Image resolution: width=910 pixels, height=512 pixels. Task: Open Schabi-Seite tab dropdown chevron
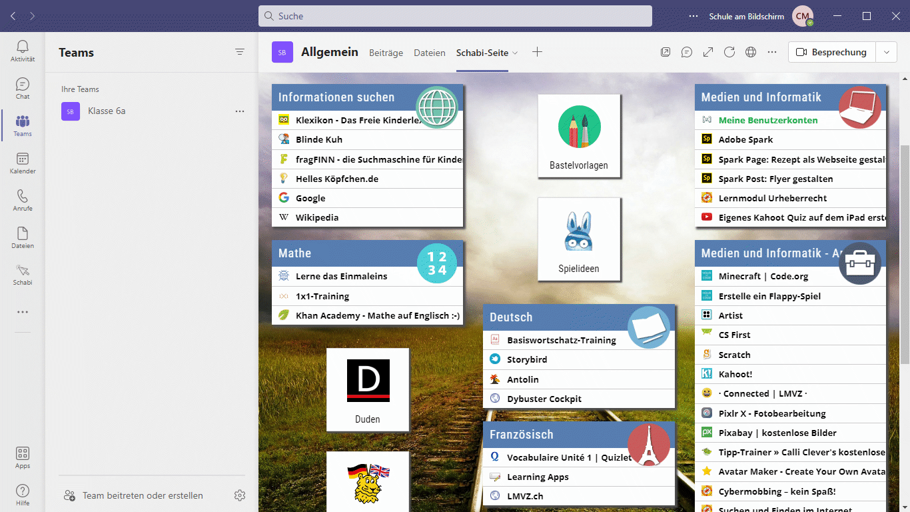click(515, 53)
